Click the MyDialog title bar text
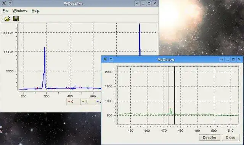244x145 pixels. pyautogui.click(x=166, y=60)
